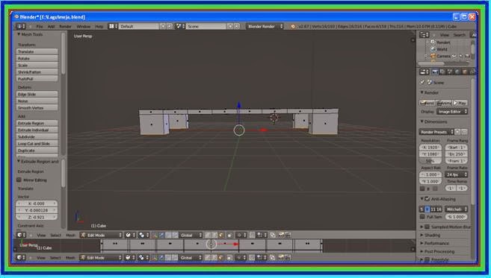This screenshot has width=491, height=278.
Task: Open the Render Presets dropdown
Action: [436, 132]
